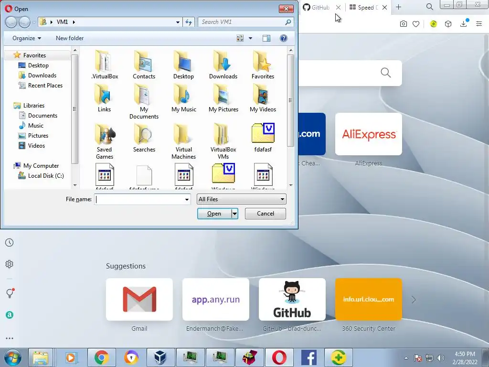Open the All Files type dropdown

coord(241,199)
